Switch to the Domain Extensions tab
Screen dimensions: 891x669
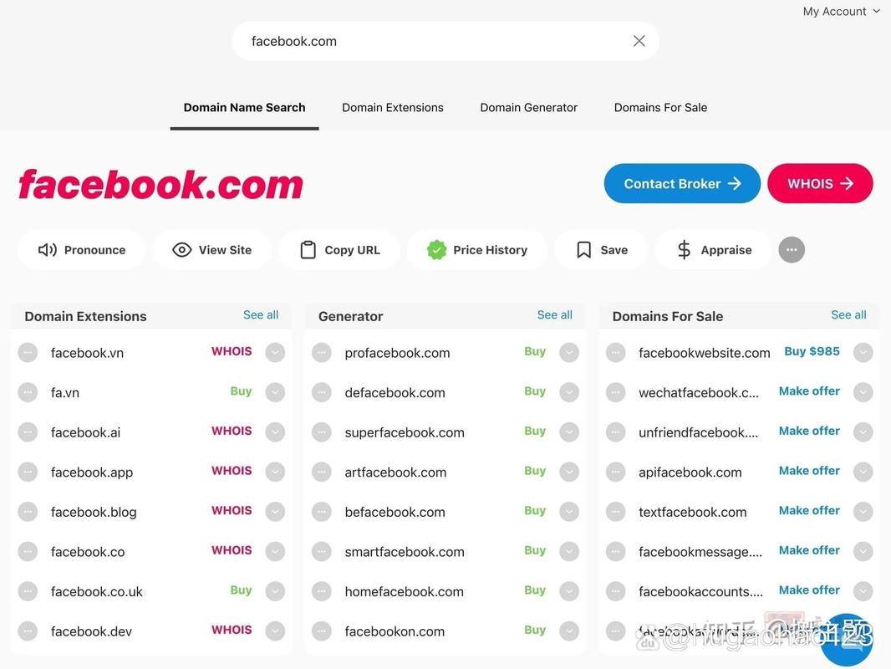click(393, 108)
